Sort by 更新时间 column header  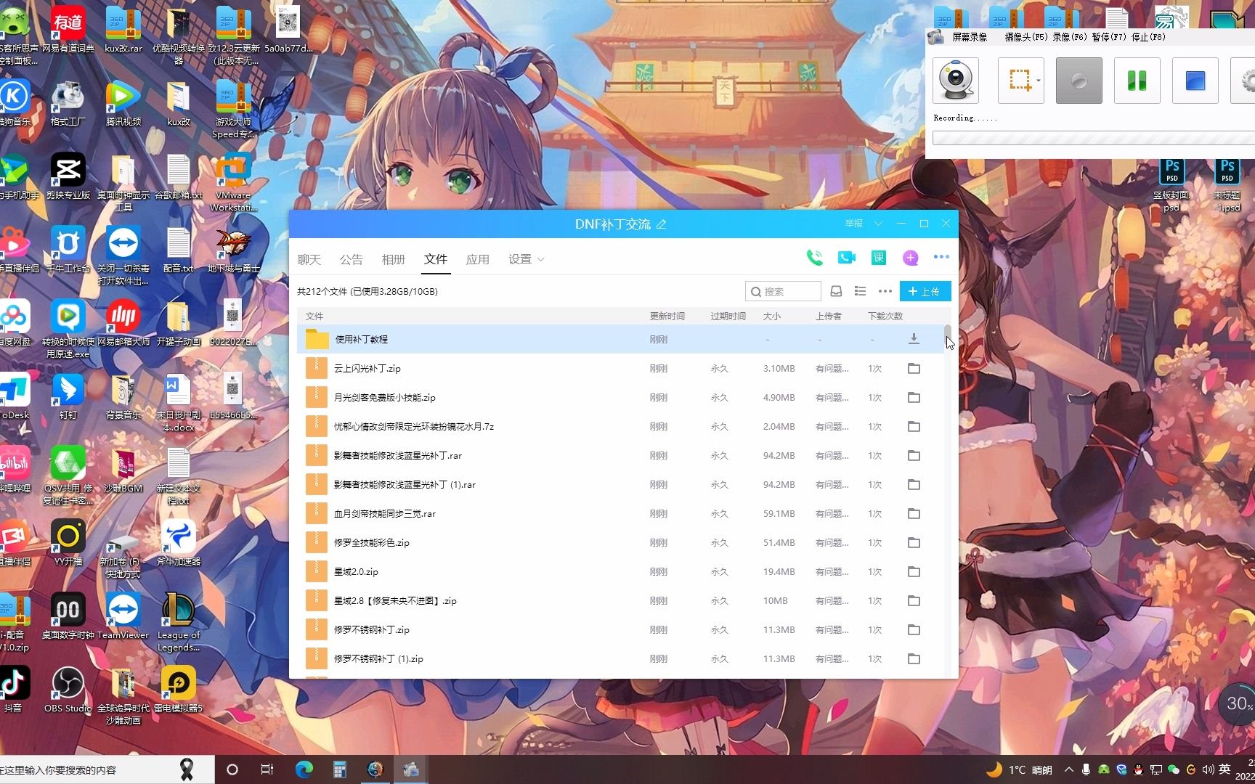click(667, 317)
